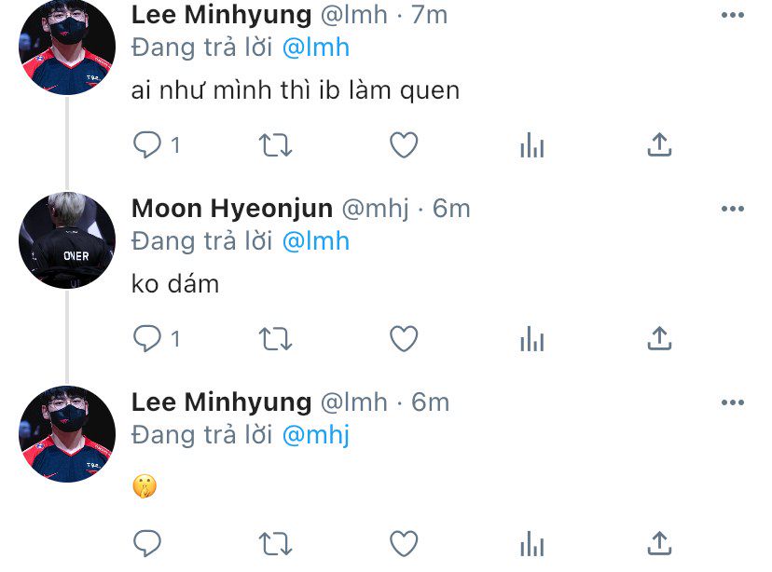
Task: Open @lmh link in Moon Hyeonjun's reply
Action: (x=315, y=240)
